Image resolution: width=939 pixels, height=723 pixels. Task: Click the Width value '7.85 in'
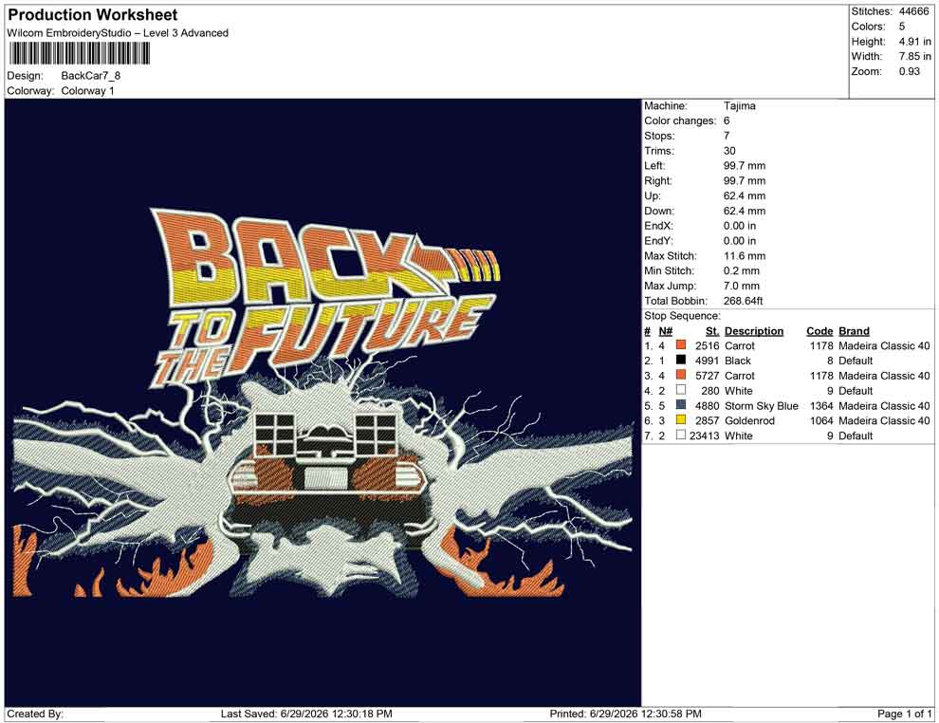pyautogui.click(x=915, y=56)
